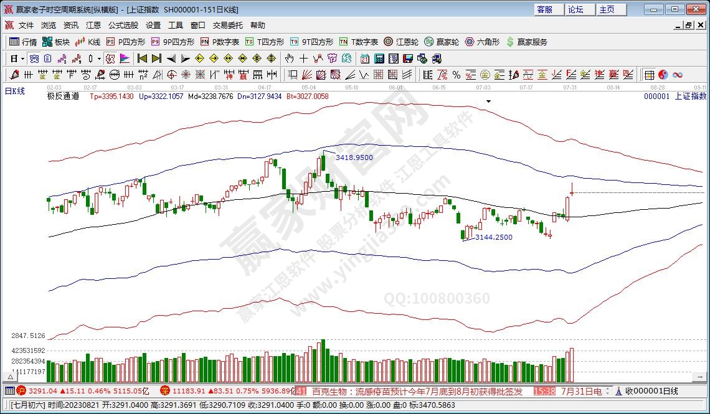Click the 论坛 forum button

click(x=575, y=9)
